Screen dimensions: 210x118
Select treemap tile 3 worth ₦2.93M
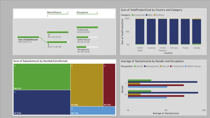(x=109, y=85)
